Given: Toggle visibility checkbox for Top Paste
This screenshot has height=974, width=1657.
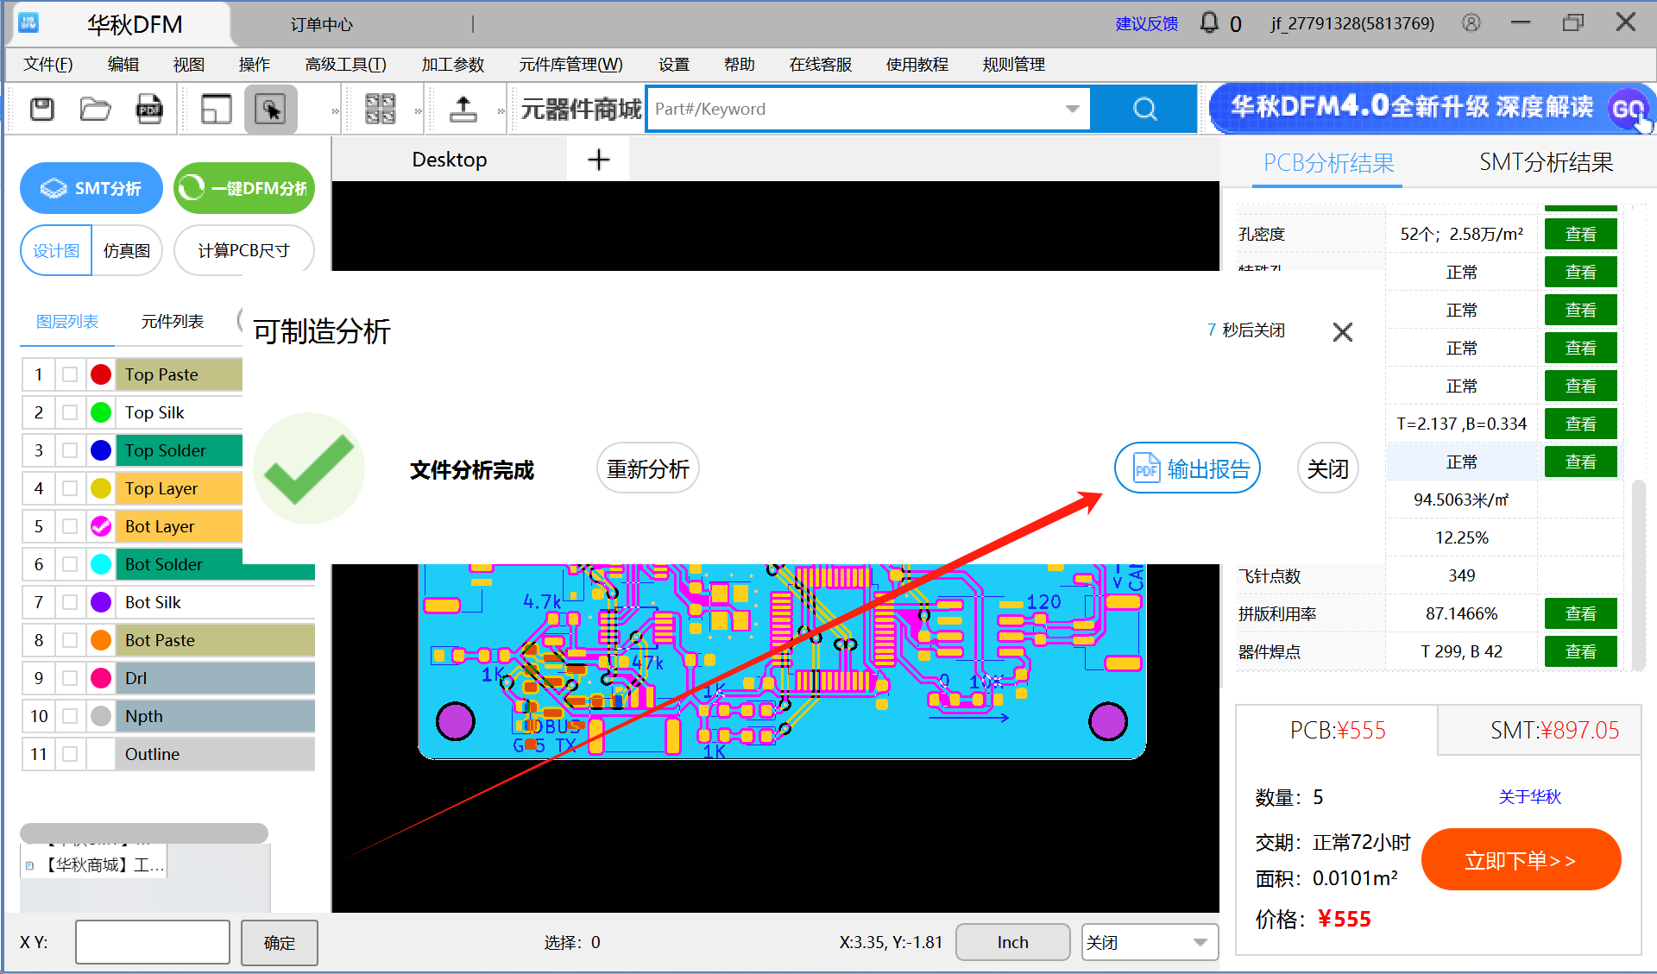Looking at the screenshot, I should pos(72,374).
